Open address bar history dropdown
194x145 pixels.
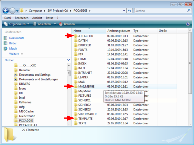[124, 11]
